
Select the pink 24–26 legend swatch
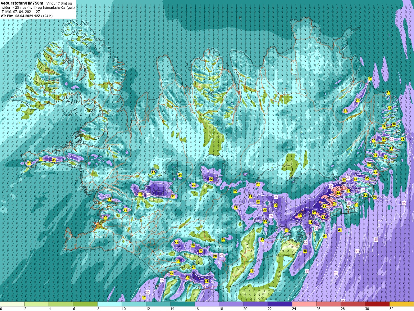(x=304, y=304)
